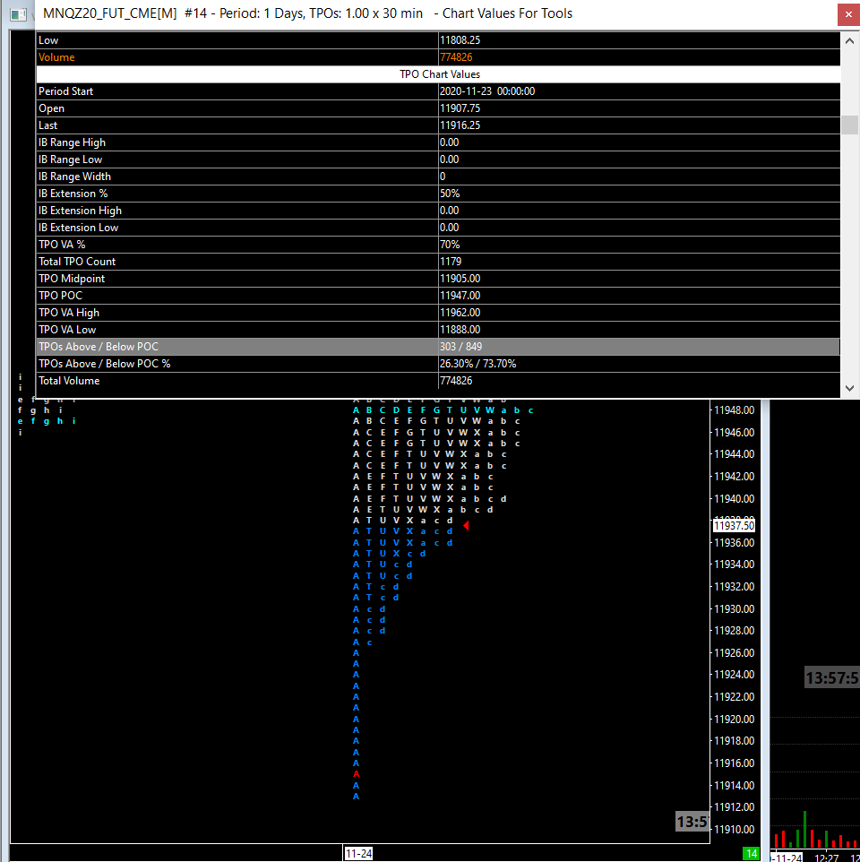Select the IB Range Width row
The width and height of the screenshot is (860, 862).
(438, 177)
